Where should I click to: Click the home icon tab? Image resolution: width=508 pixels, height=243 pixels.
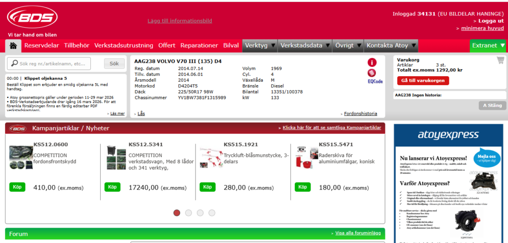tap(13, 46)
